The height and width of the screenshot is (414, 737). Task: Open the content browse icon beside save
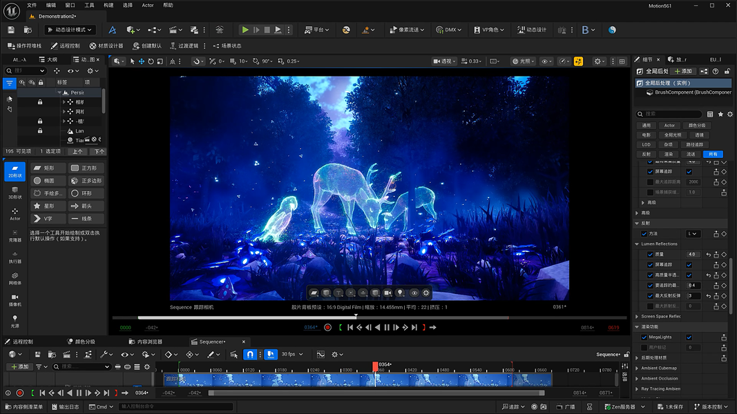coord(28,30)
